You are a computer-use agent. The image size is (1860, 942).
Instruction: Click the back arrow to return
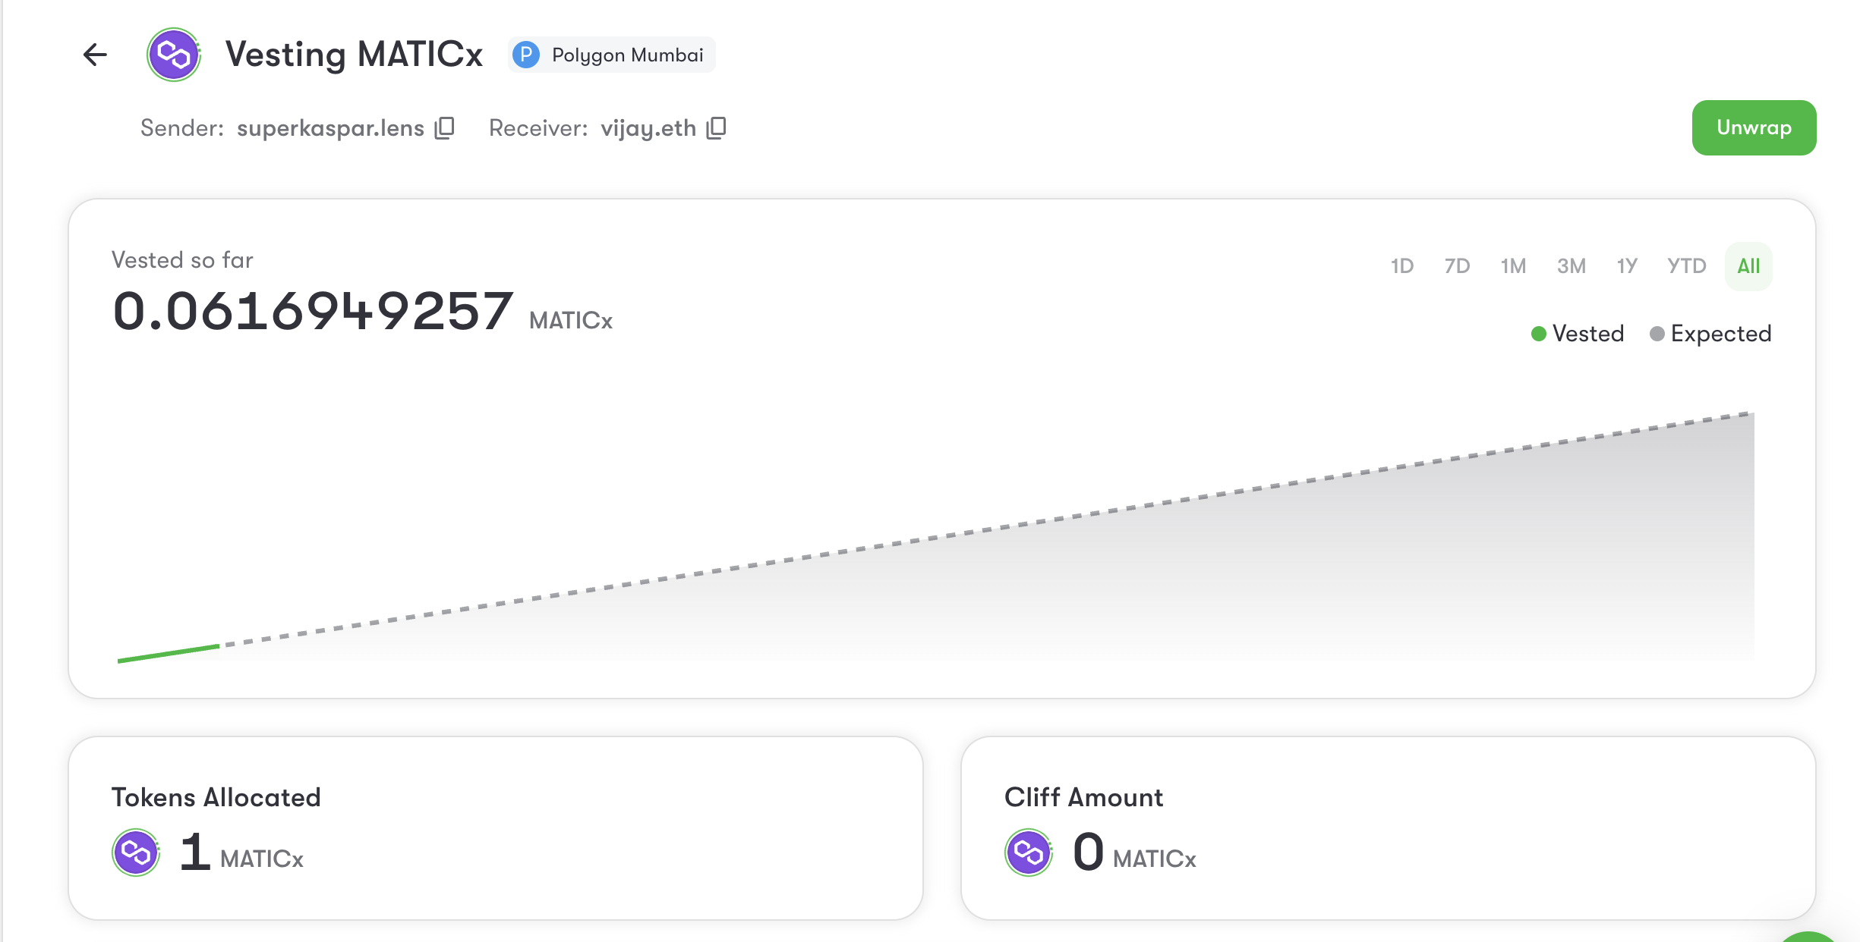click(x=93, y=55)
